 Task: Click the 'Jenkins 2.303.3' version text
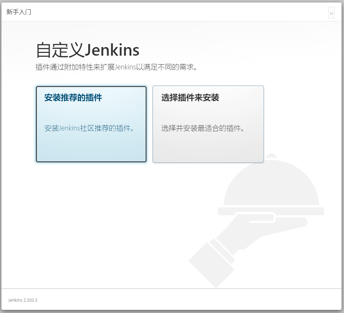(23, 300)
